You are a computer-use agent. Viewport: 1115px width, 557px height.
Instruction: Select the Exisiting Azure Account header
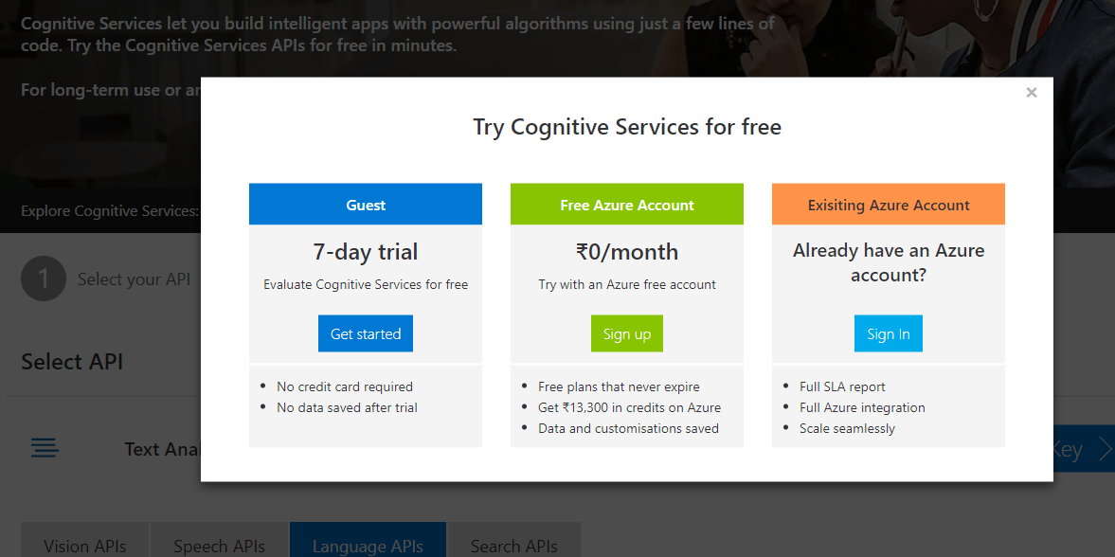click(889, 205)
